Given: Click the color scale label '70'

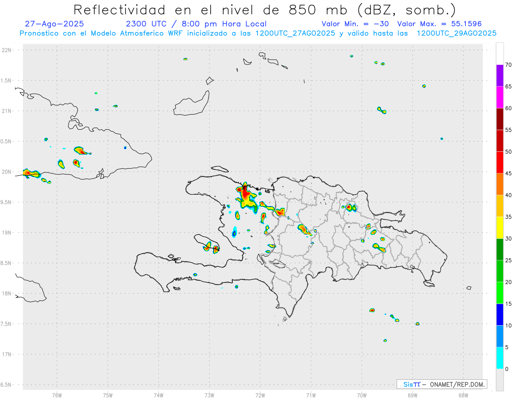Looking at the screenshot, I should tap(509, 65).
